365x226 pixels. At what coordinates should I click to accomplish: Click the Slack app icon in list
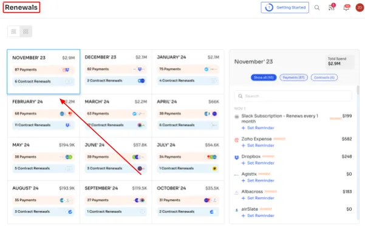(236, 117)
